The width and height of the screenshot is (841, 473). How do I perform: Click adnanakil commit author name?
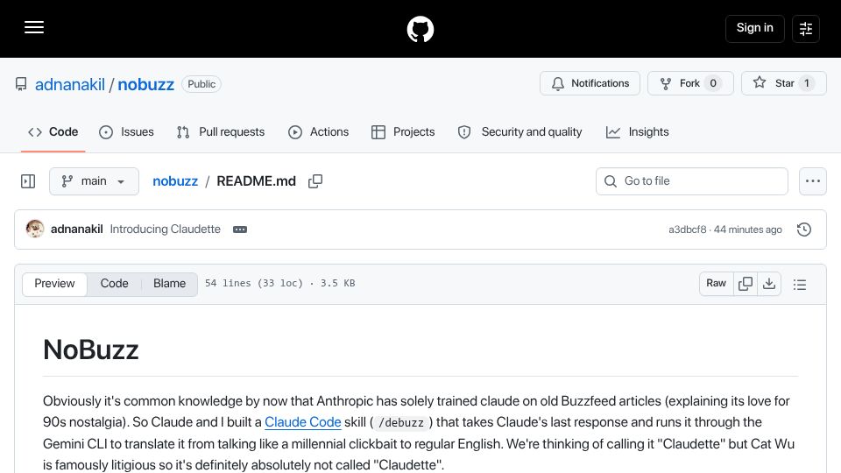coord(77,229)
